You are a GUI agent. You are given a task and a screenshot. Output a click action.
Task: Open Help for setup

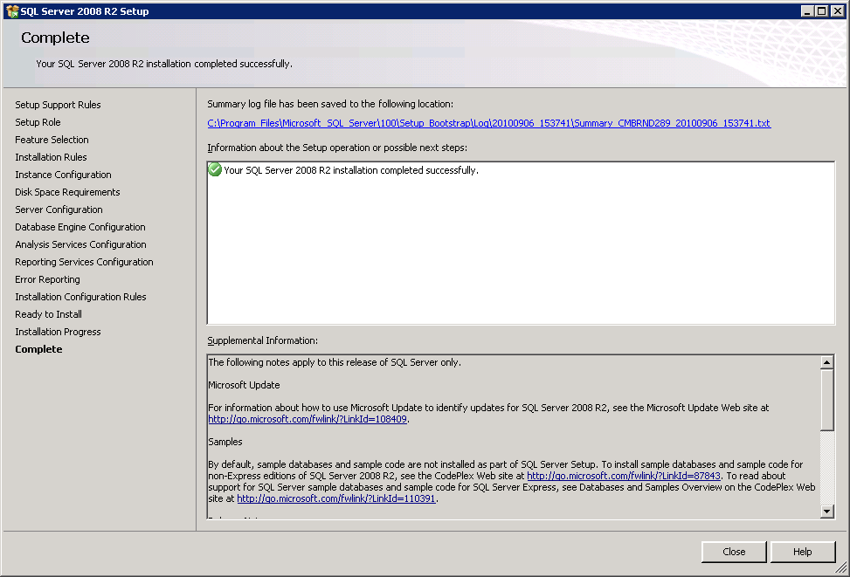point(802,552)
